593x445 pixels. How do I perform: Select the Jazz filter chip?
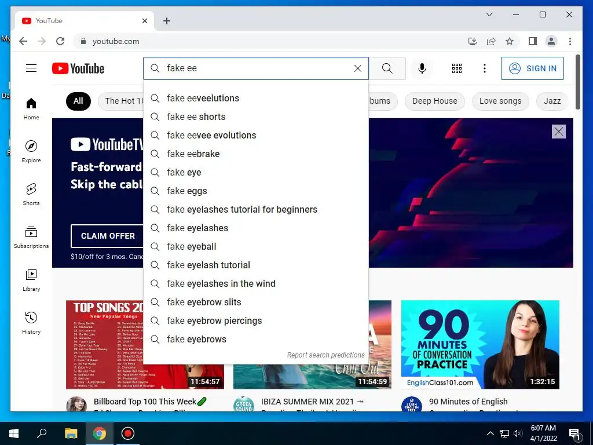pos(552,101)
